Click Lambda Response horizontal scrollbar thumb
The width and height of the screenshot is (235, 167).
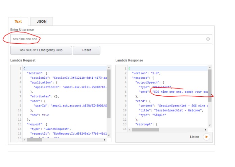point(145,129)
